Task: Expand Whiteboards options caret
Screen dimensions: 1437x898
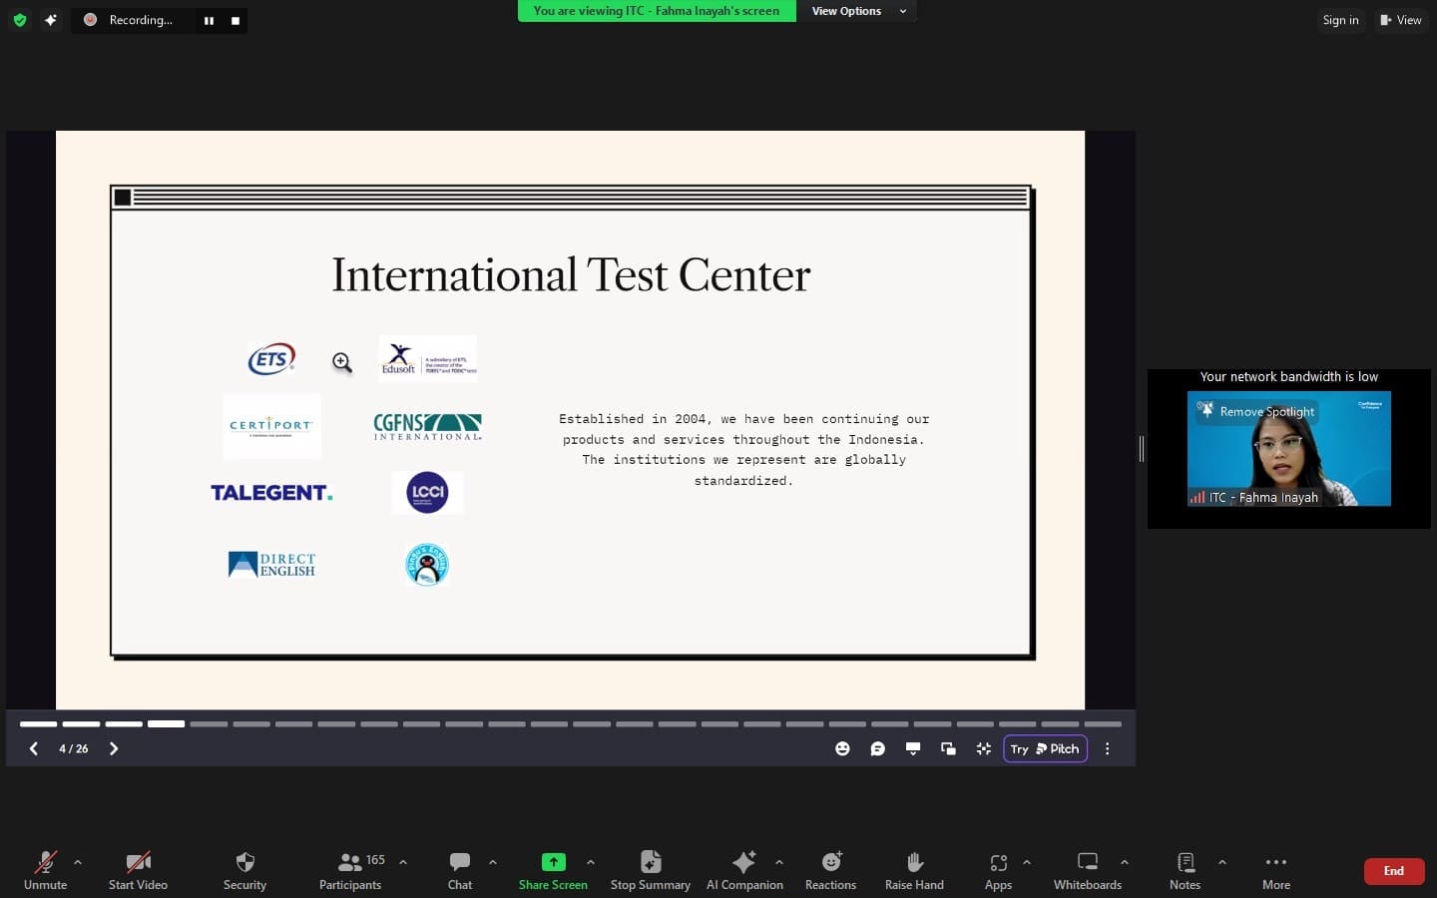Action: [x=1125, y=862]
